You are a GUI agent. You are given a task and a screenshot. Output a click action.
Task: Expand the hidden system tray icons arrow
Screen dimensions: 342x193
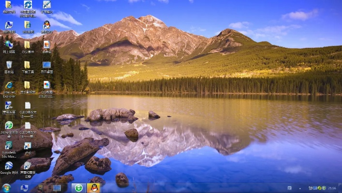300,188
